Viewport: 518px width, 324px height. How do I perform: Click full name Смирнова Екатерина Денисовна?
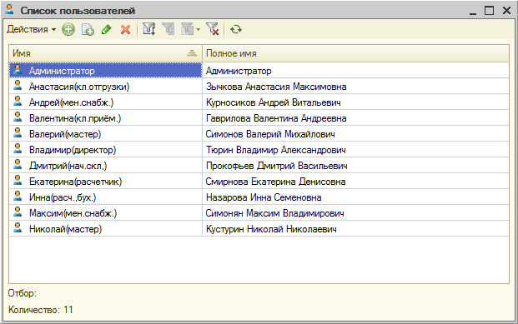click(275, 182)
